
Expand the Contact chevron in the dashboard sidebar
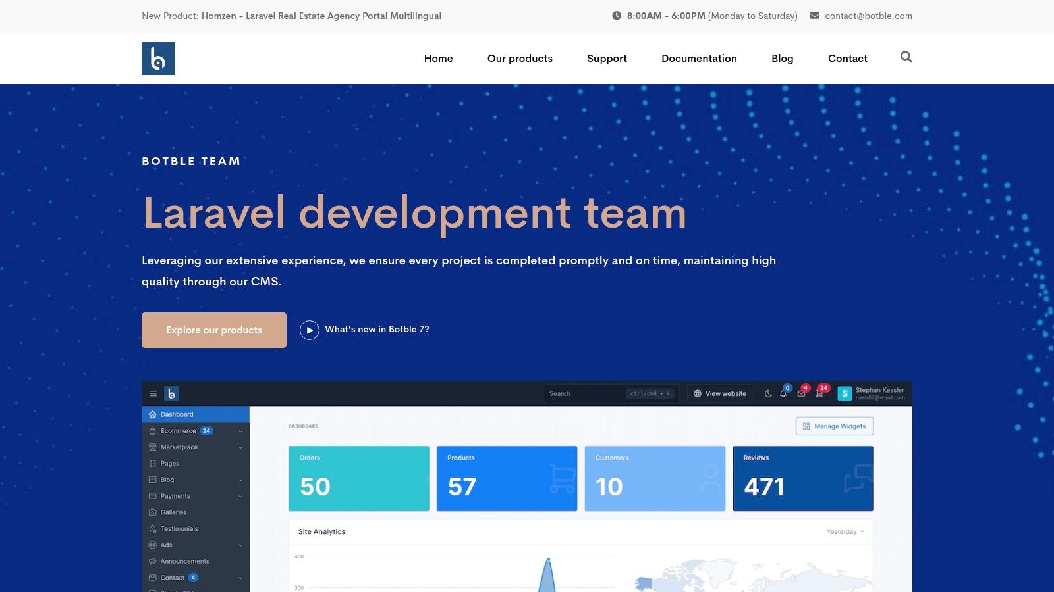tap(240, 578)
